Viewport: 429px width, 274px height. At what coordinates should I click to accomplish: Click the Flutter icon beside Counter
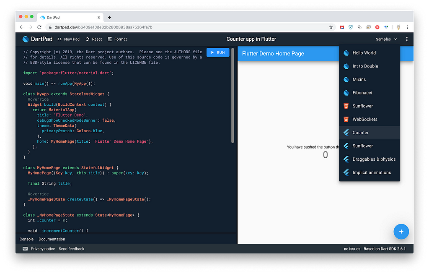pos(346,133)
